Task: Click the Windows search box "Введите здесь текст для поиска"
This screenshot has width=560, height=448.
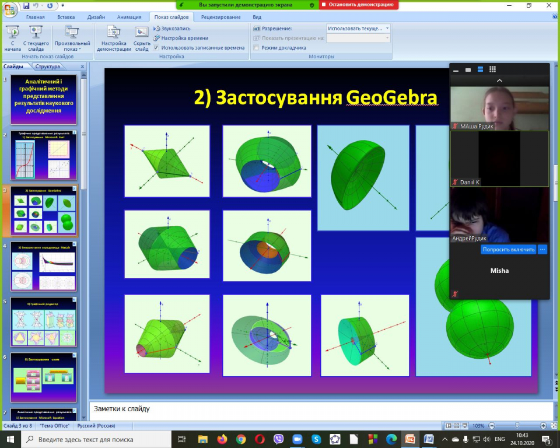Action: pyautogui.click(x=96, y=439)
